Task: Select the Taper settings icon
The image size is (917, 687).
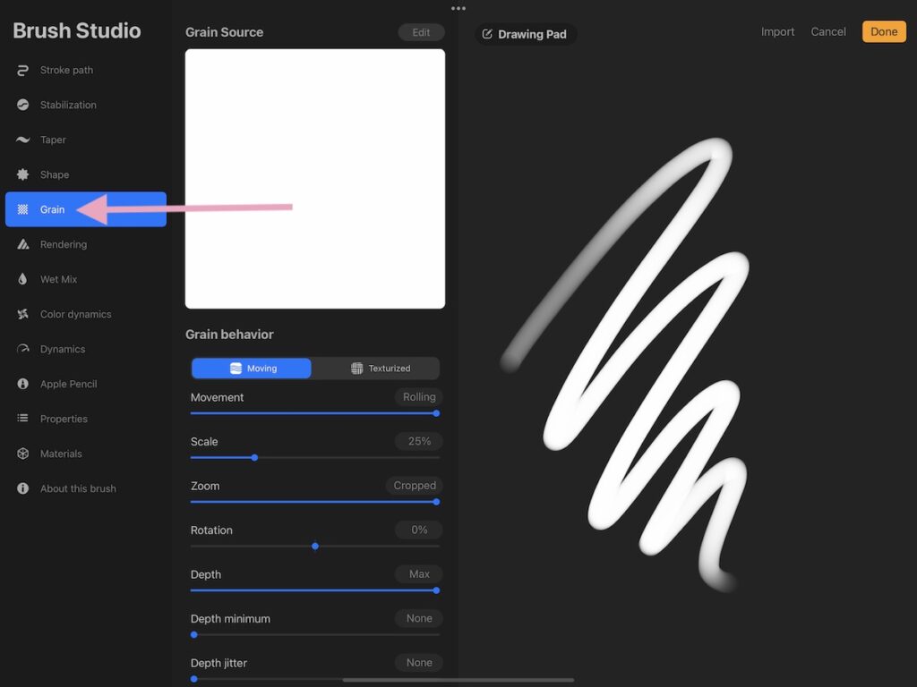Action: pyautogui.click(x=24, y=140)
